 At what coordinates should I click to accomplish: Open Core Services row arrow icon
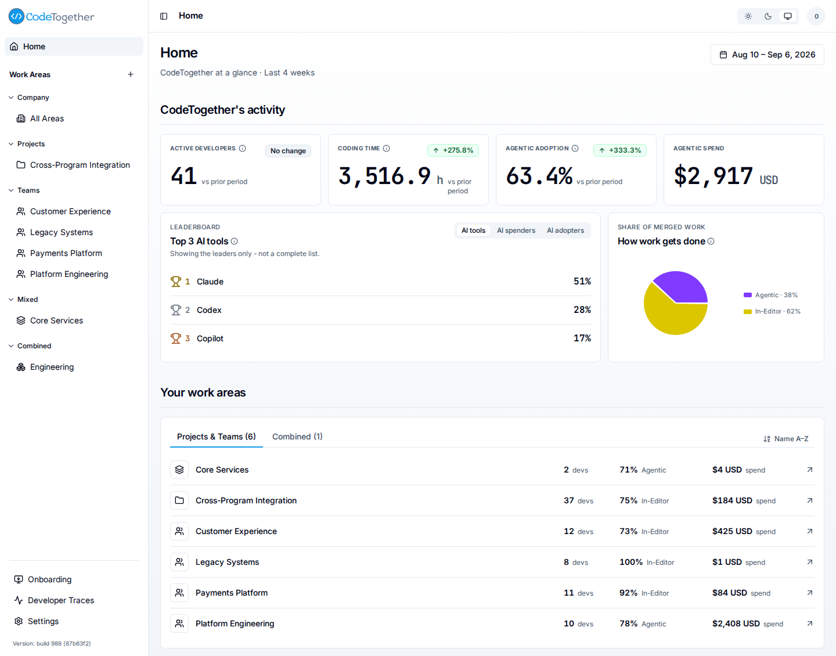point(810,470)
